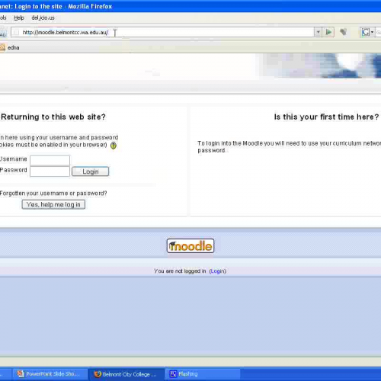Viewport: 381px width, 381px height.
Task: Click 'Is this your first time here?' heading
Action: click(x=326, y=117)
